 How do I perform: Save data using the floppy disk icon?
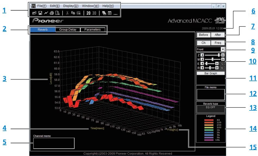pyautogui.click(x=40, y=13)
